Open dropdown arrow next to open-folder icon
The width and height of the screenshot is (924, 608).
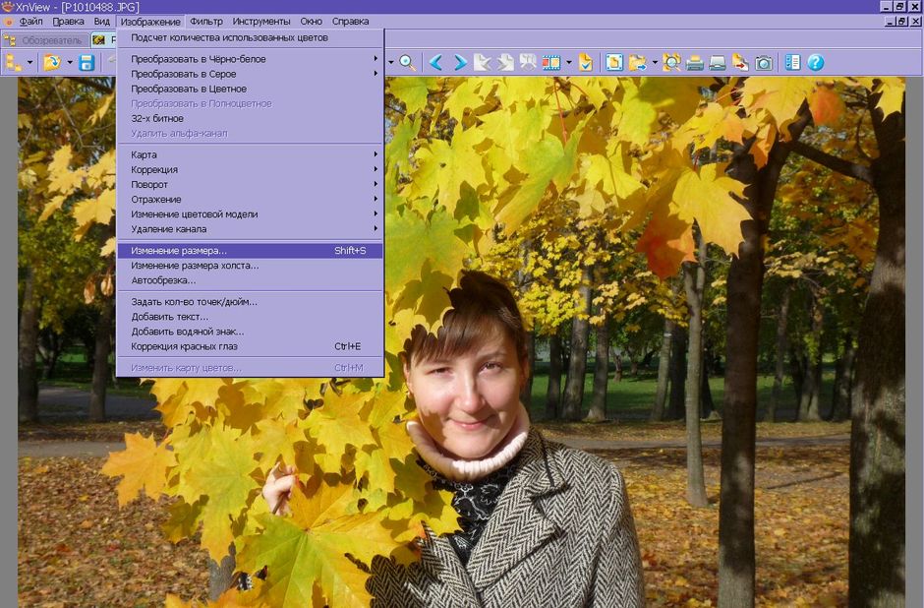(68, 63)
